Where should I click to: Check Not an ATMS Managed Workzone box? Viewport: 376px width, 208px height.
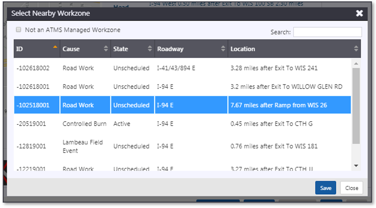pyautogui.click(x=18, y=30)
